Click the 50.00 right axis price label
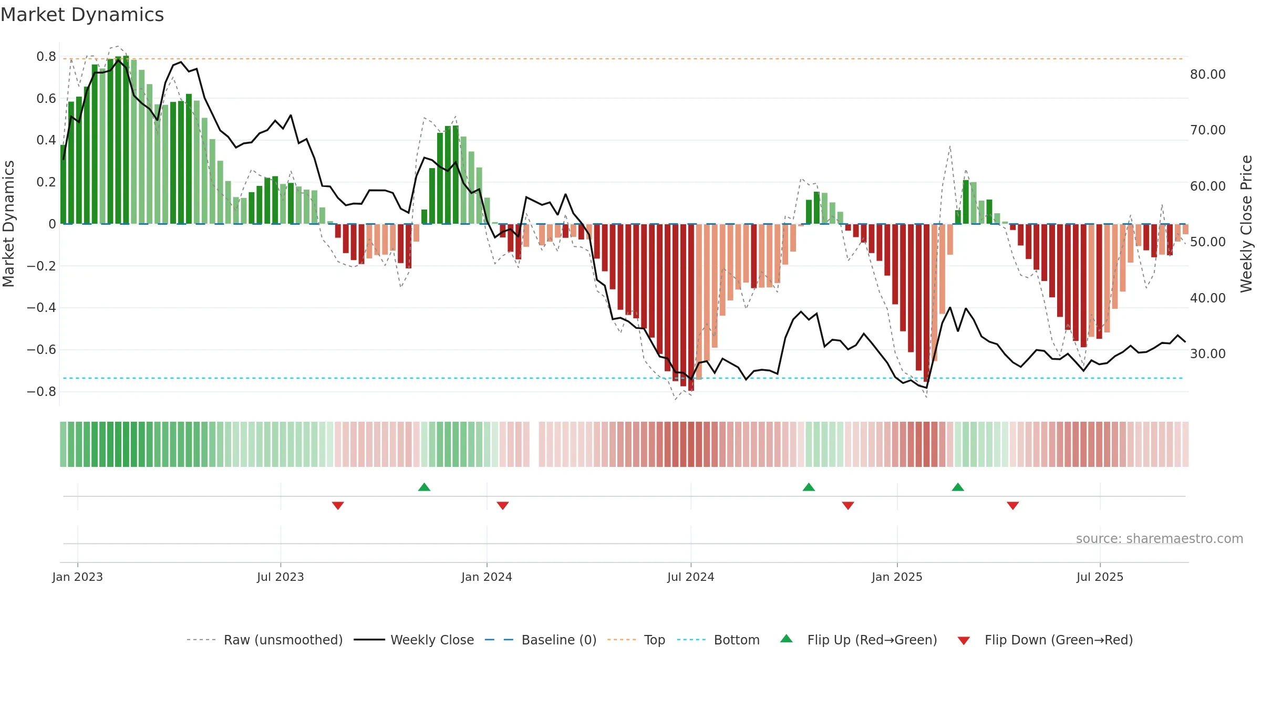The height and width of the screenshot is (709, 1261). point(1208,242)
